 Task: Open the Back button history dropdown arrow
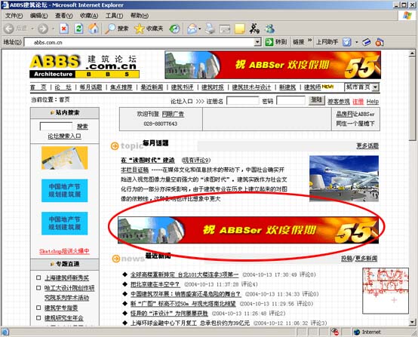[x=32, y=29]
